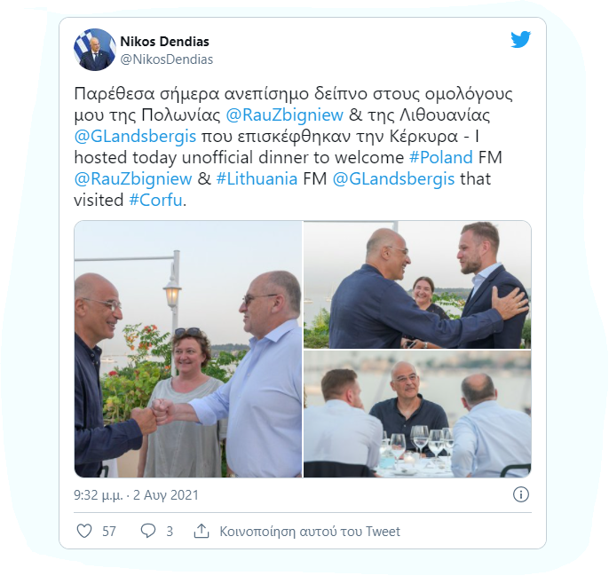The height and width of the screenshot is (576, 609).
Task: Open the shoulder greeting photo
Action: (417, 284)
